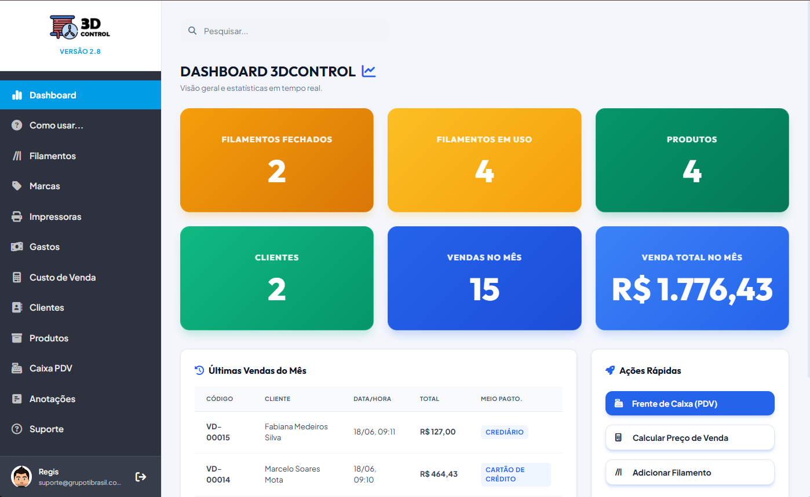The image size is (810, 497).
Task: Select the Venda Total no Mês card
Action: (692, 278)
